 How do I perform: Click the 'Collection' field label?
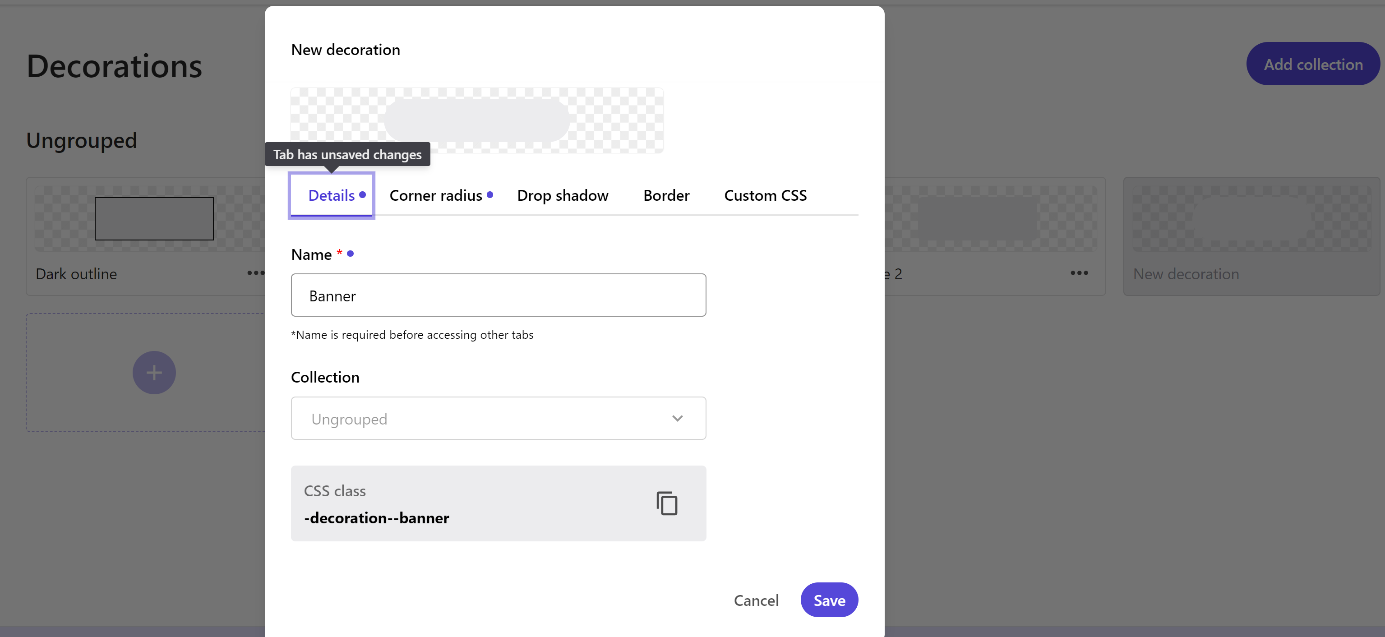pyautogui.click(x=325, y=377)
